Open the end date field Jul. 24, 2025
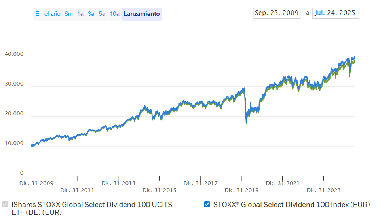 pos(335,13)
